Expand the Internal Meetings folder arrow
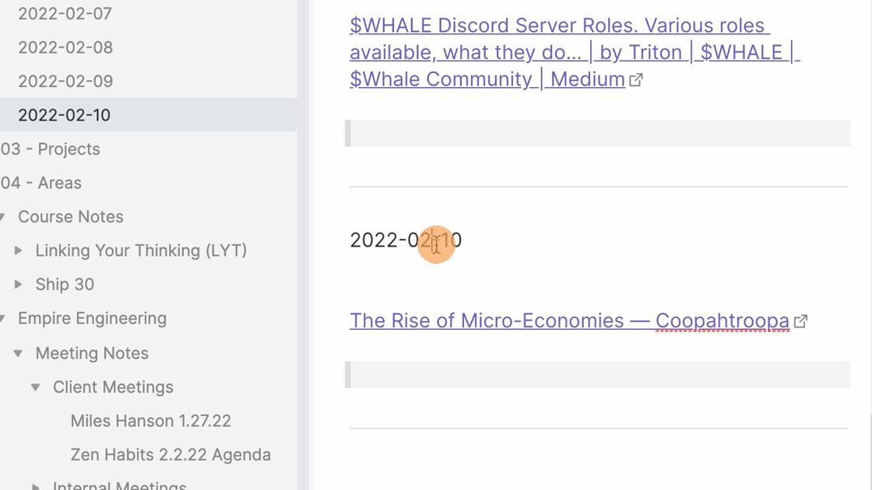872x490 pixels. (36, 487)
